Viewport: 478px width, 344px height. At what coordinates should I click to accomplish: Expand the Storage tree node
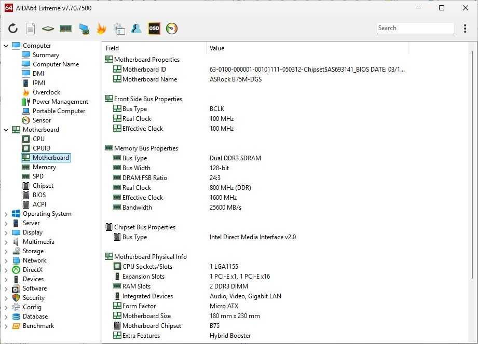click(x=6, y=251)
